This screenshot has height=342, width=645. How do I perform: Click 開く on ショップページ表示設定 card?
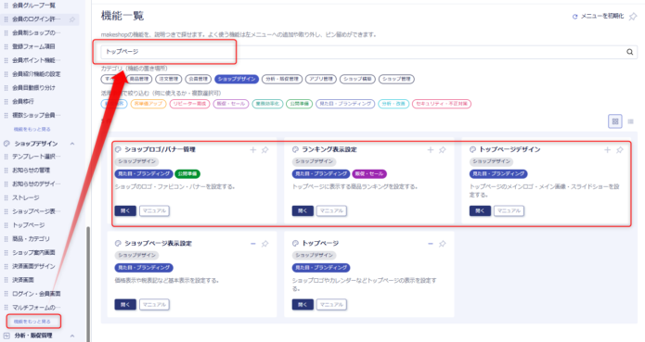pyautogui.click(x=125, y=305)
